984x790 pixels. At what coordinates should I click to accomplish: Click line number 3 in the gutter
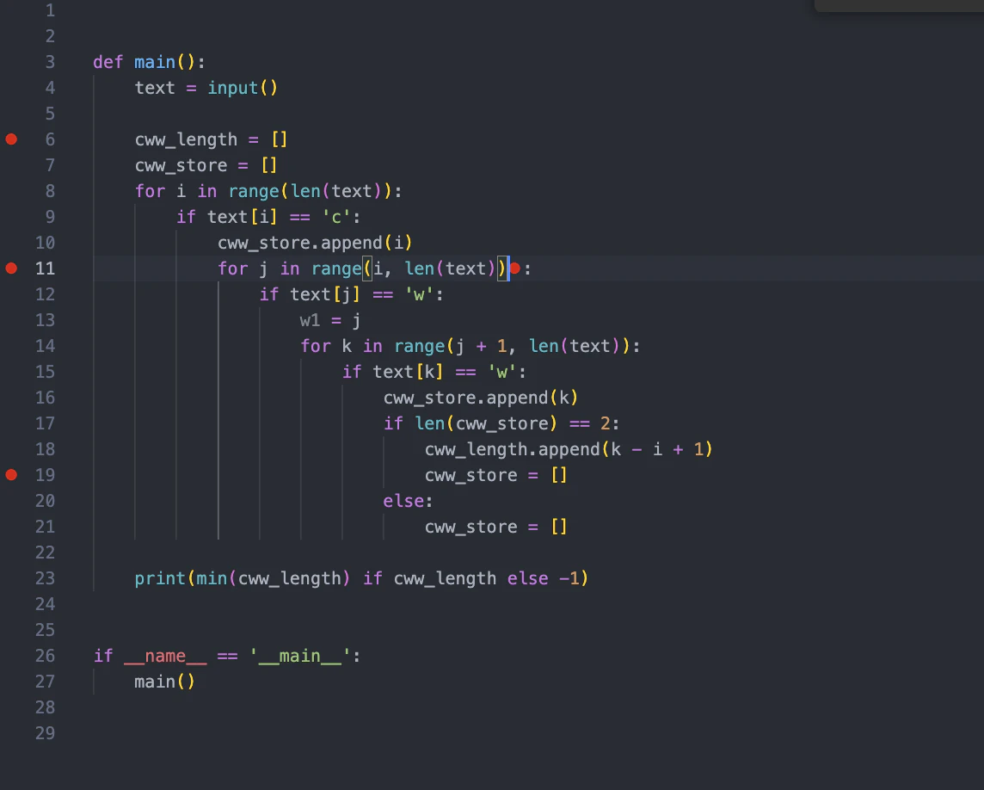click(50, 62)
